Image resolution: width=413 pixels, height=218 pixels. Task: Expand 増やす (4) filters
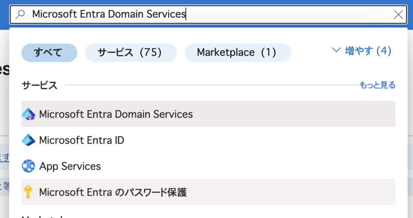point(361,50)
